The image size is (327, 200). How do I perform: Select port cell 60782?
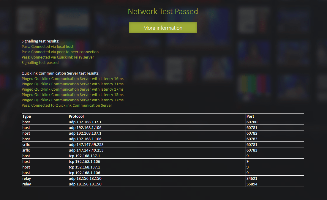coord(275,133)
